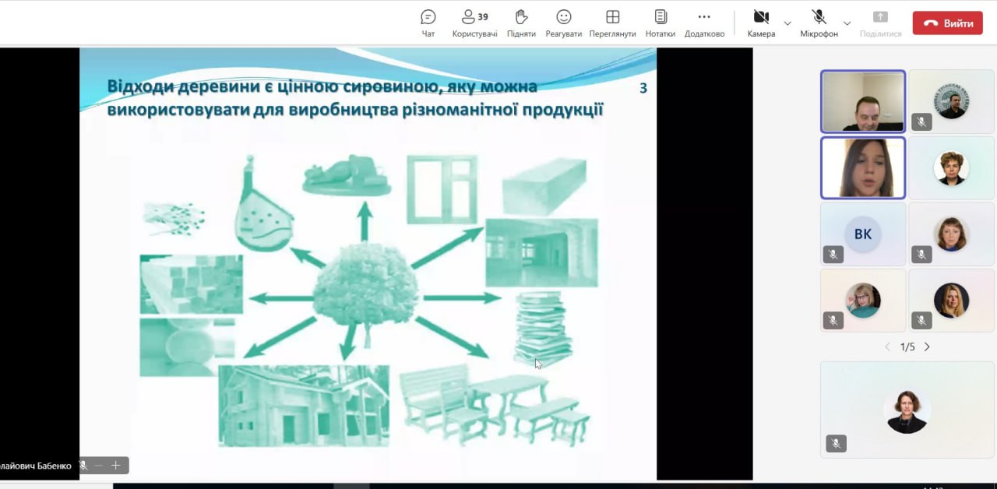Expand camera options chevron next to Камера
Image resolution: width=997 pixels, height=489 pixels.
point(787,23)
